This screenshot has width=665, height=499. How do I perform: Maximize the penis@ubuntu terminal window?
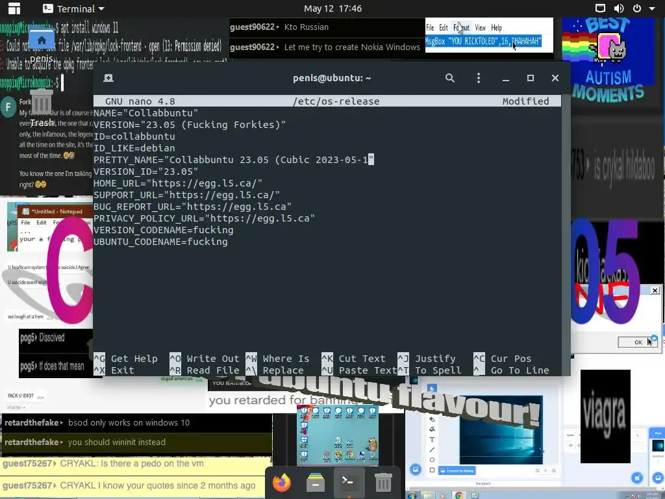[x=530, y=78]
